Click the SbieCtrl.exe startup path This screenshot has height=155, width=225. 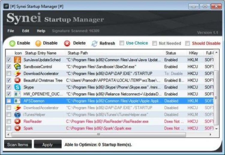pyautogui.click(x=101, y=67)
